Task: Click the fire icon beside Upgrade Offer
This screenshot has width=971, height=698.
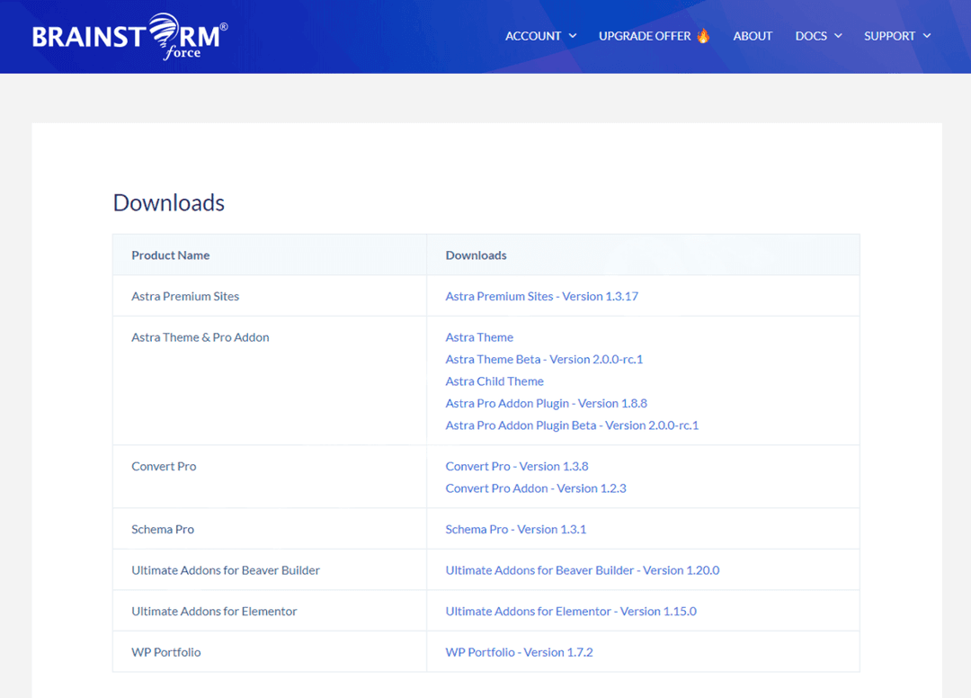Action: [x=703, y=36]
